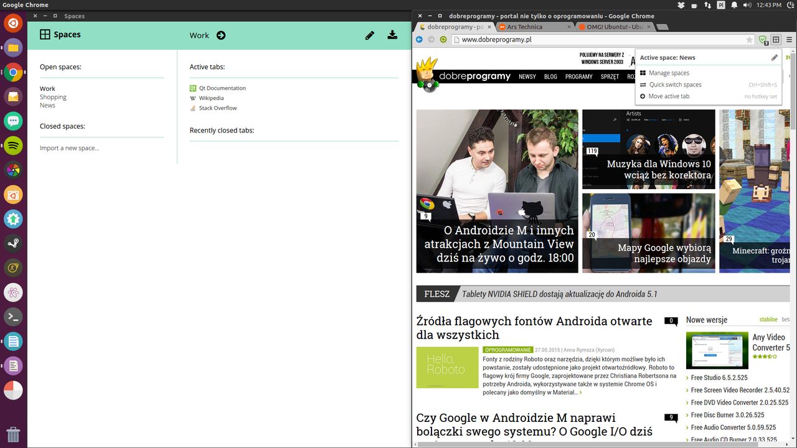Image resolution: width=797 pixels, height=448 pixels.
Task: Open the Stack Overflow tab entry
Action: (214, 108)
